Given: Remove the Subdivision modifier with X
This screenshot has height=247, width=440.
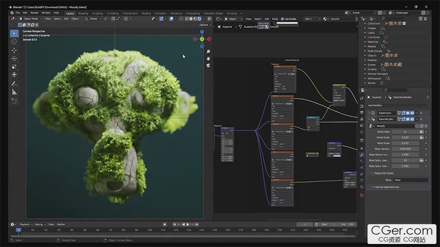Looking at the screenshot, I should (421, 113).
